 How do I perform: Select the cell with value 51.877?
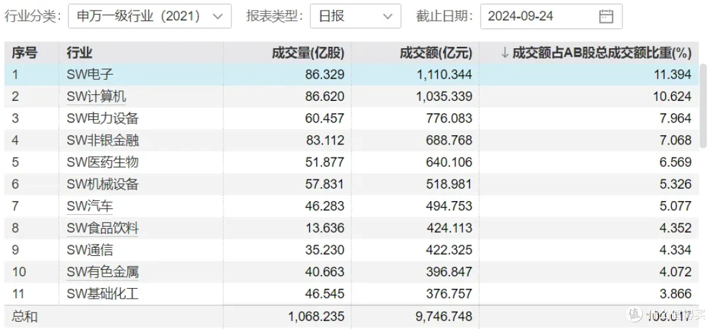pos(323,162)
